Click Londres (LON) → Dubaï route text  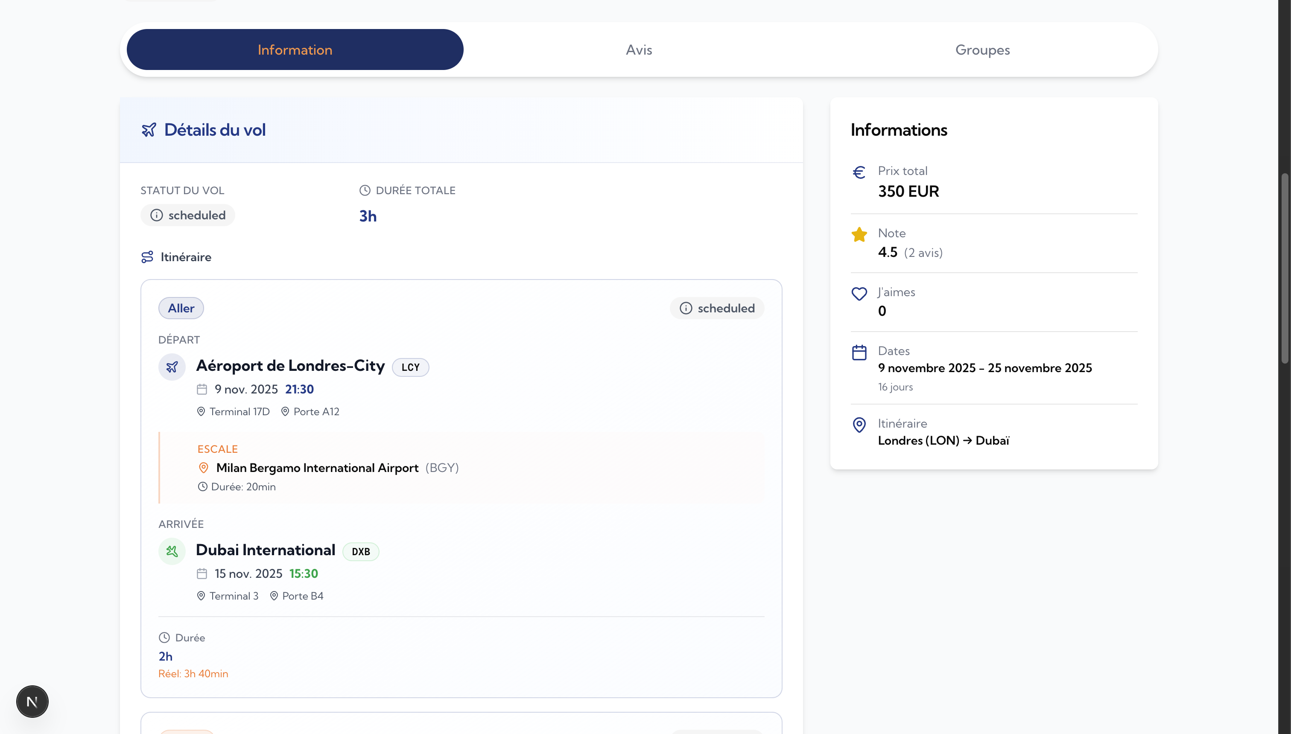(943, 440)
